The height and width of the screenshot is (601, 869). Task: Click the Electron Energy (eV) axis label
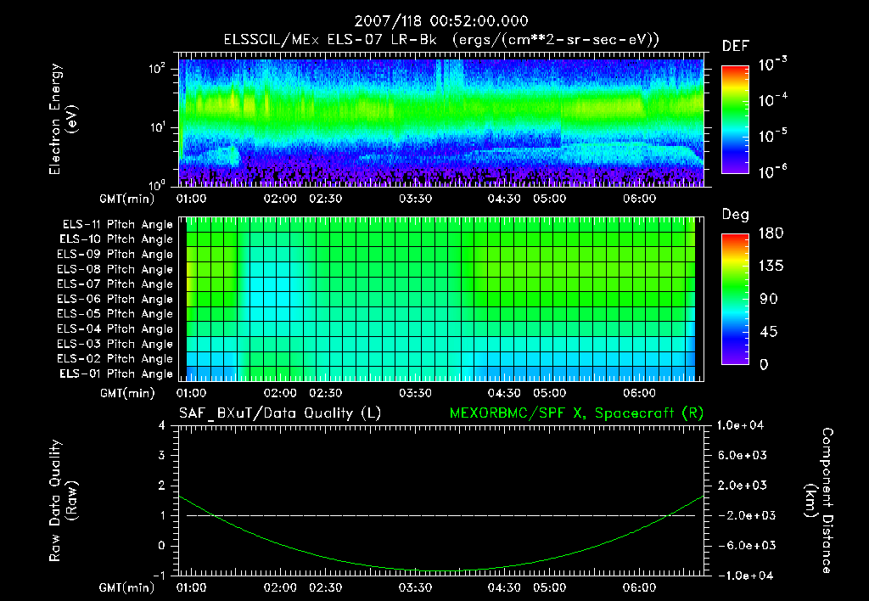pyautogui.click(x=63, y=119)
